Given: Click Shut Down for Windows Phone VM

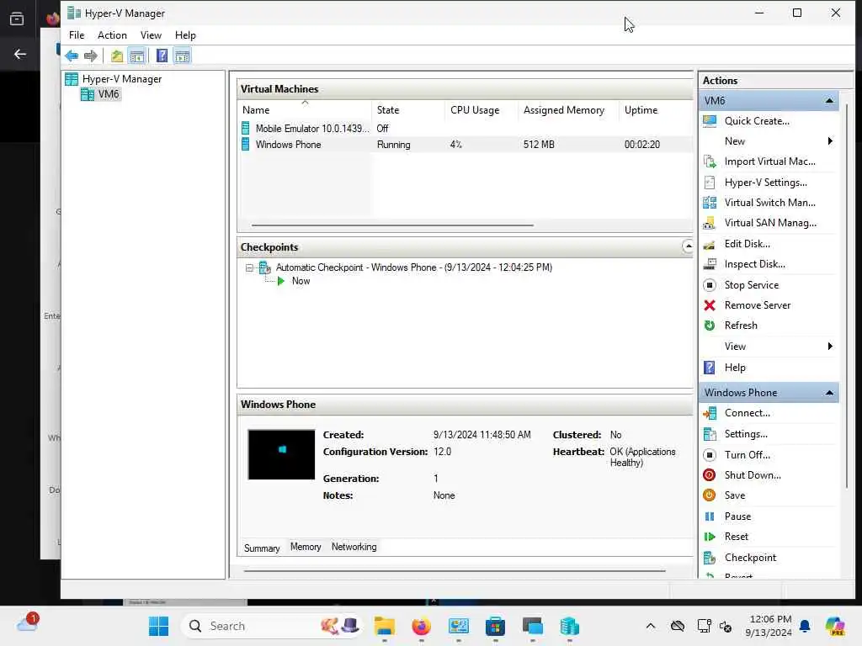Looking at the screenshot, I should point(753,475).
